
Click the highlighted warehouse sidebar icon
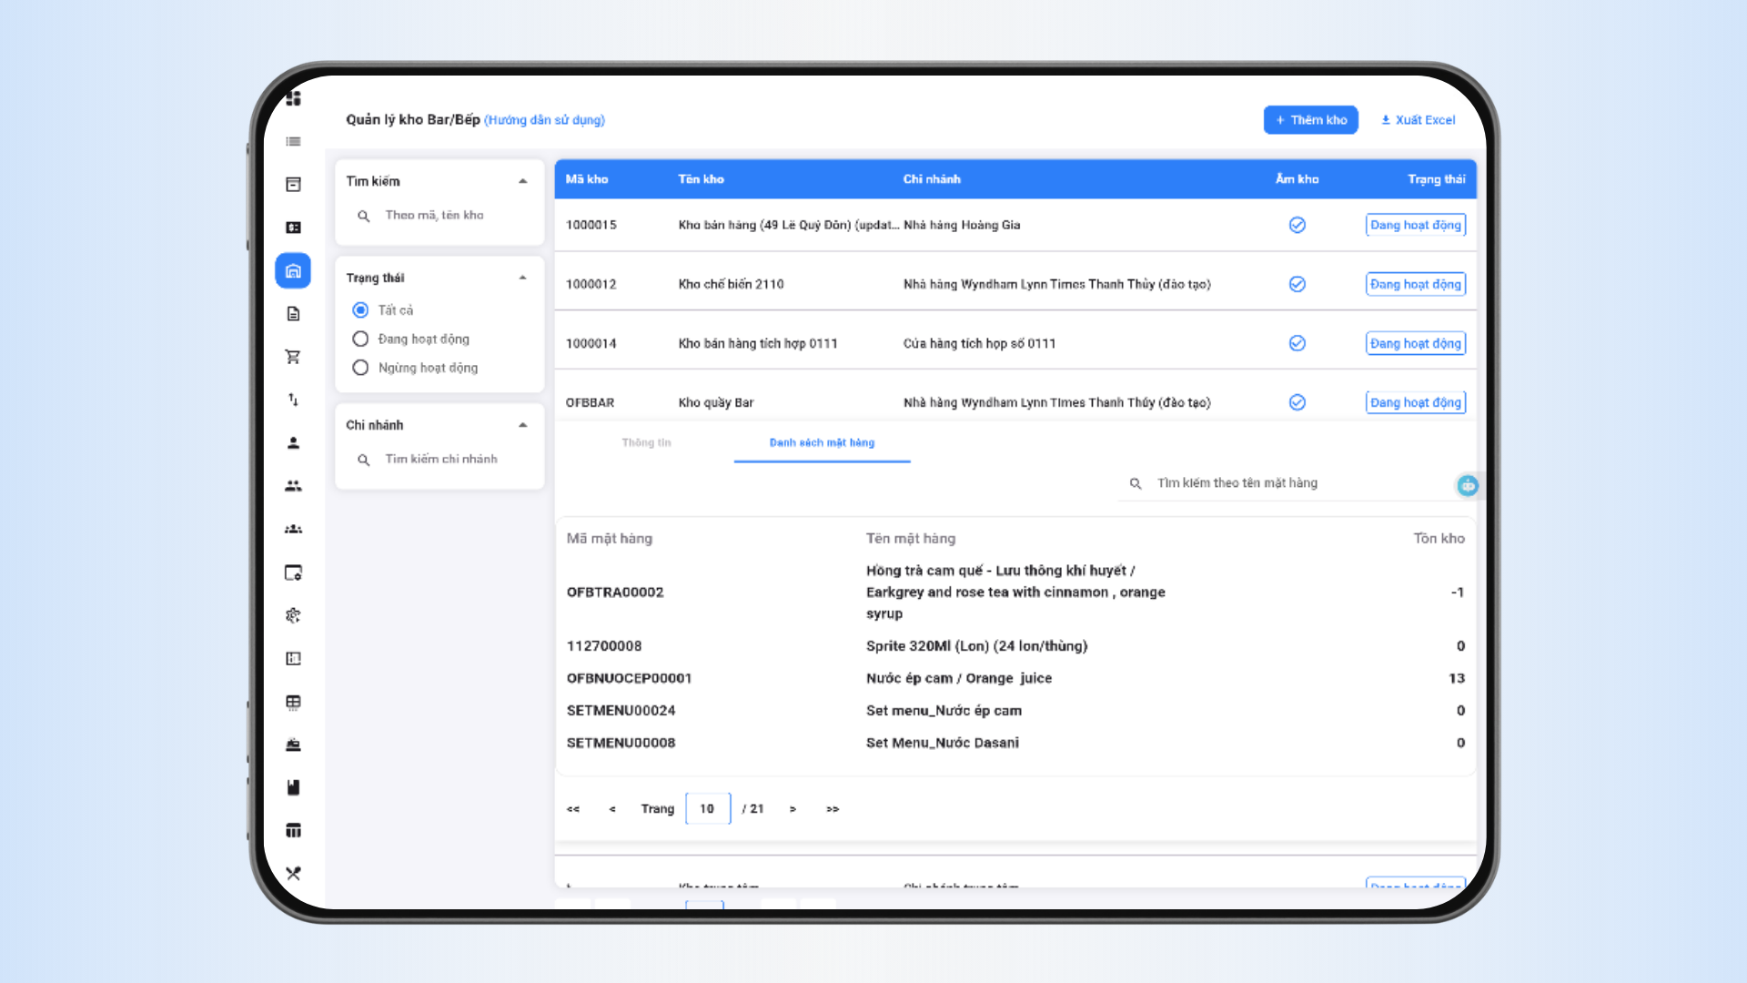(x=293, y=271)
